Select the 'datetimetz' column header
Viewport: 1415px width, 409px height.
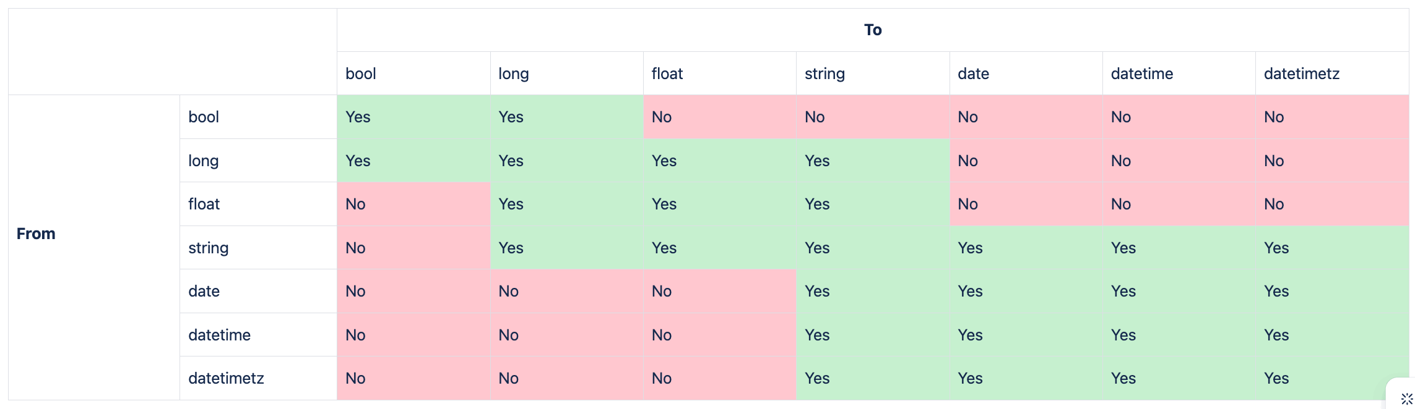coord(1301,74)
